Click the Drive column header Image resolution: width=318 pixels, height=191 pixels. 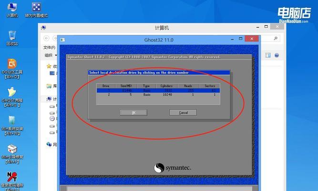(x=106, y=86)
